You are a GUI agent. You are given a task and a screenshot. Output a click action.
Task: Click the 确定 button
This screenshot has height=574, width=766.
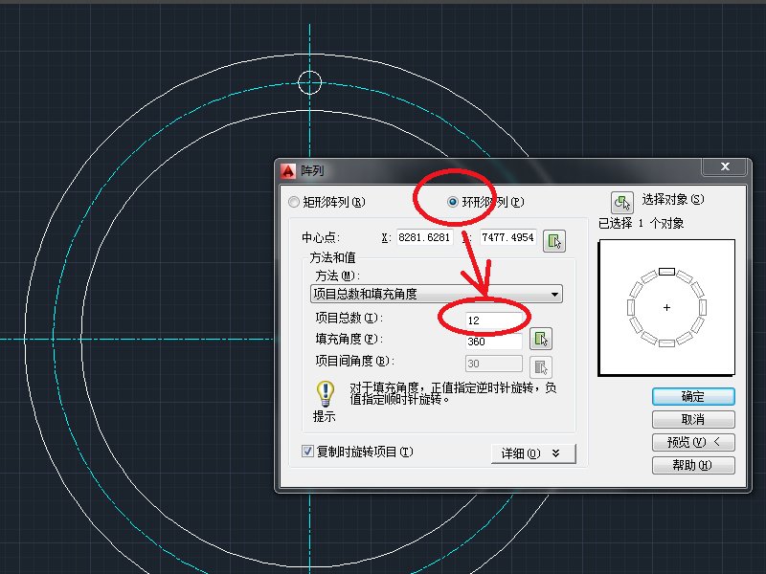[x=692, y=396]
